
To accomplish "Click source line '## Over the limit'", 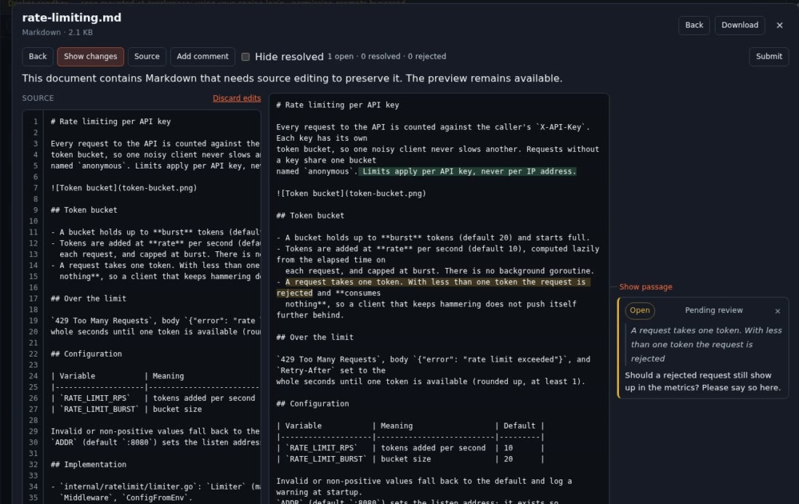I will [x=88, y=298].
